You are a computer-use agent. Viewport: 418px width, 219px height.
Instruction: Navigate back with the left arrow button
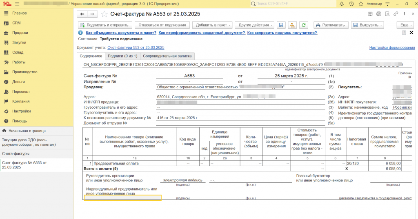point(82,14)
